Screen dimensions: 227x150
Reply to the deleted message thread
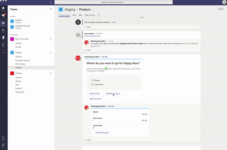coord(88,27)
